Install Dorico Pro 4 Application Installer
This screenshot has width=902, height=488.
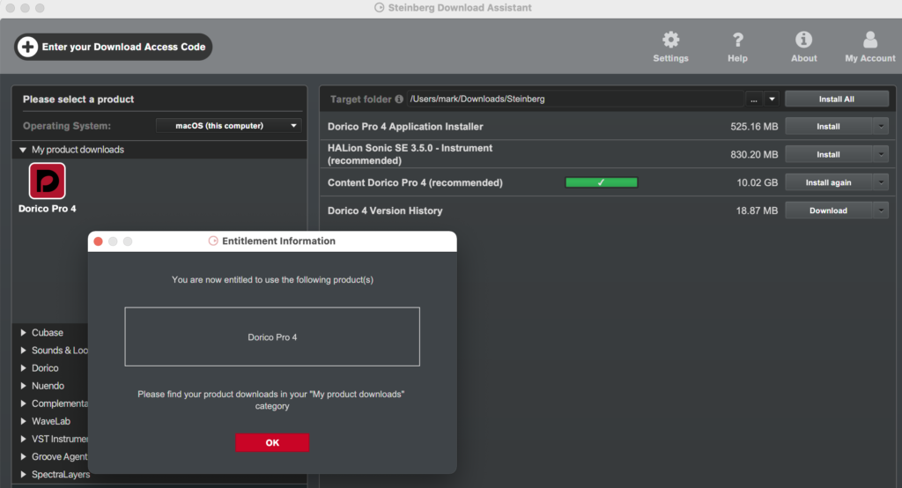click(x=828, y=126)
